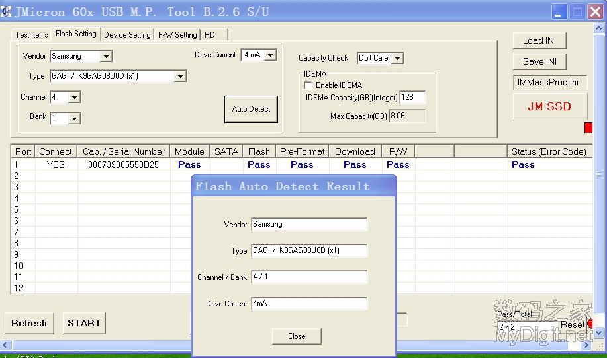Click the Status (Error Code) column header
The width and height of the screenshot is (607, 358).
click(x=549, y=151)
